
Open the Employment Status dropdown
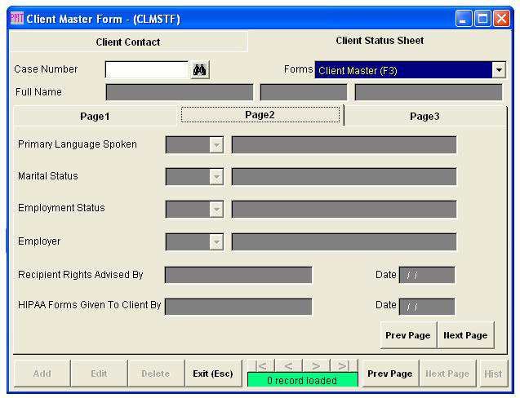[x=216, y=210]
